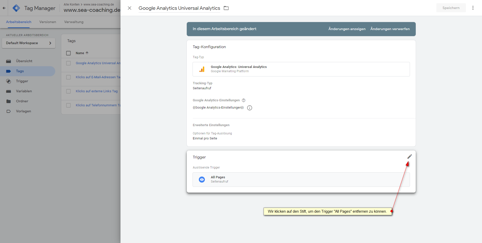
Task: Open Klicks auf externe Links Tag
Action: [x=97, y=91]
